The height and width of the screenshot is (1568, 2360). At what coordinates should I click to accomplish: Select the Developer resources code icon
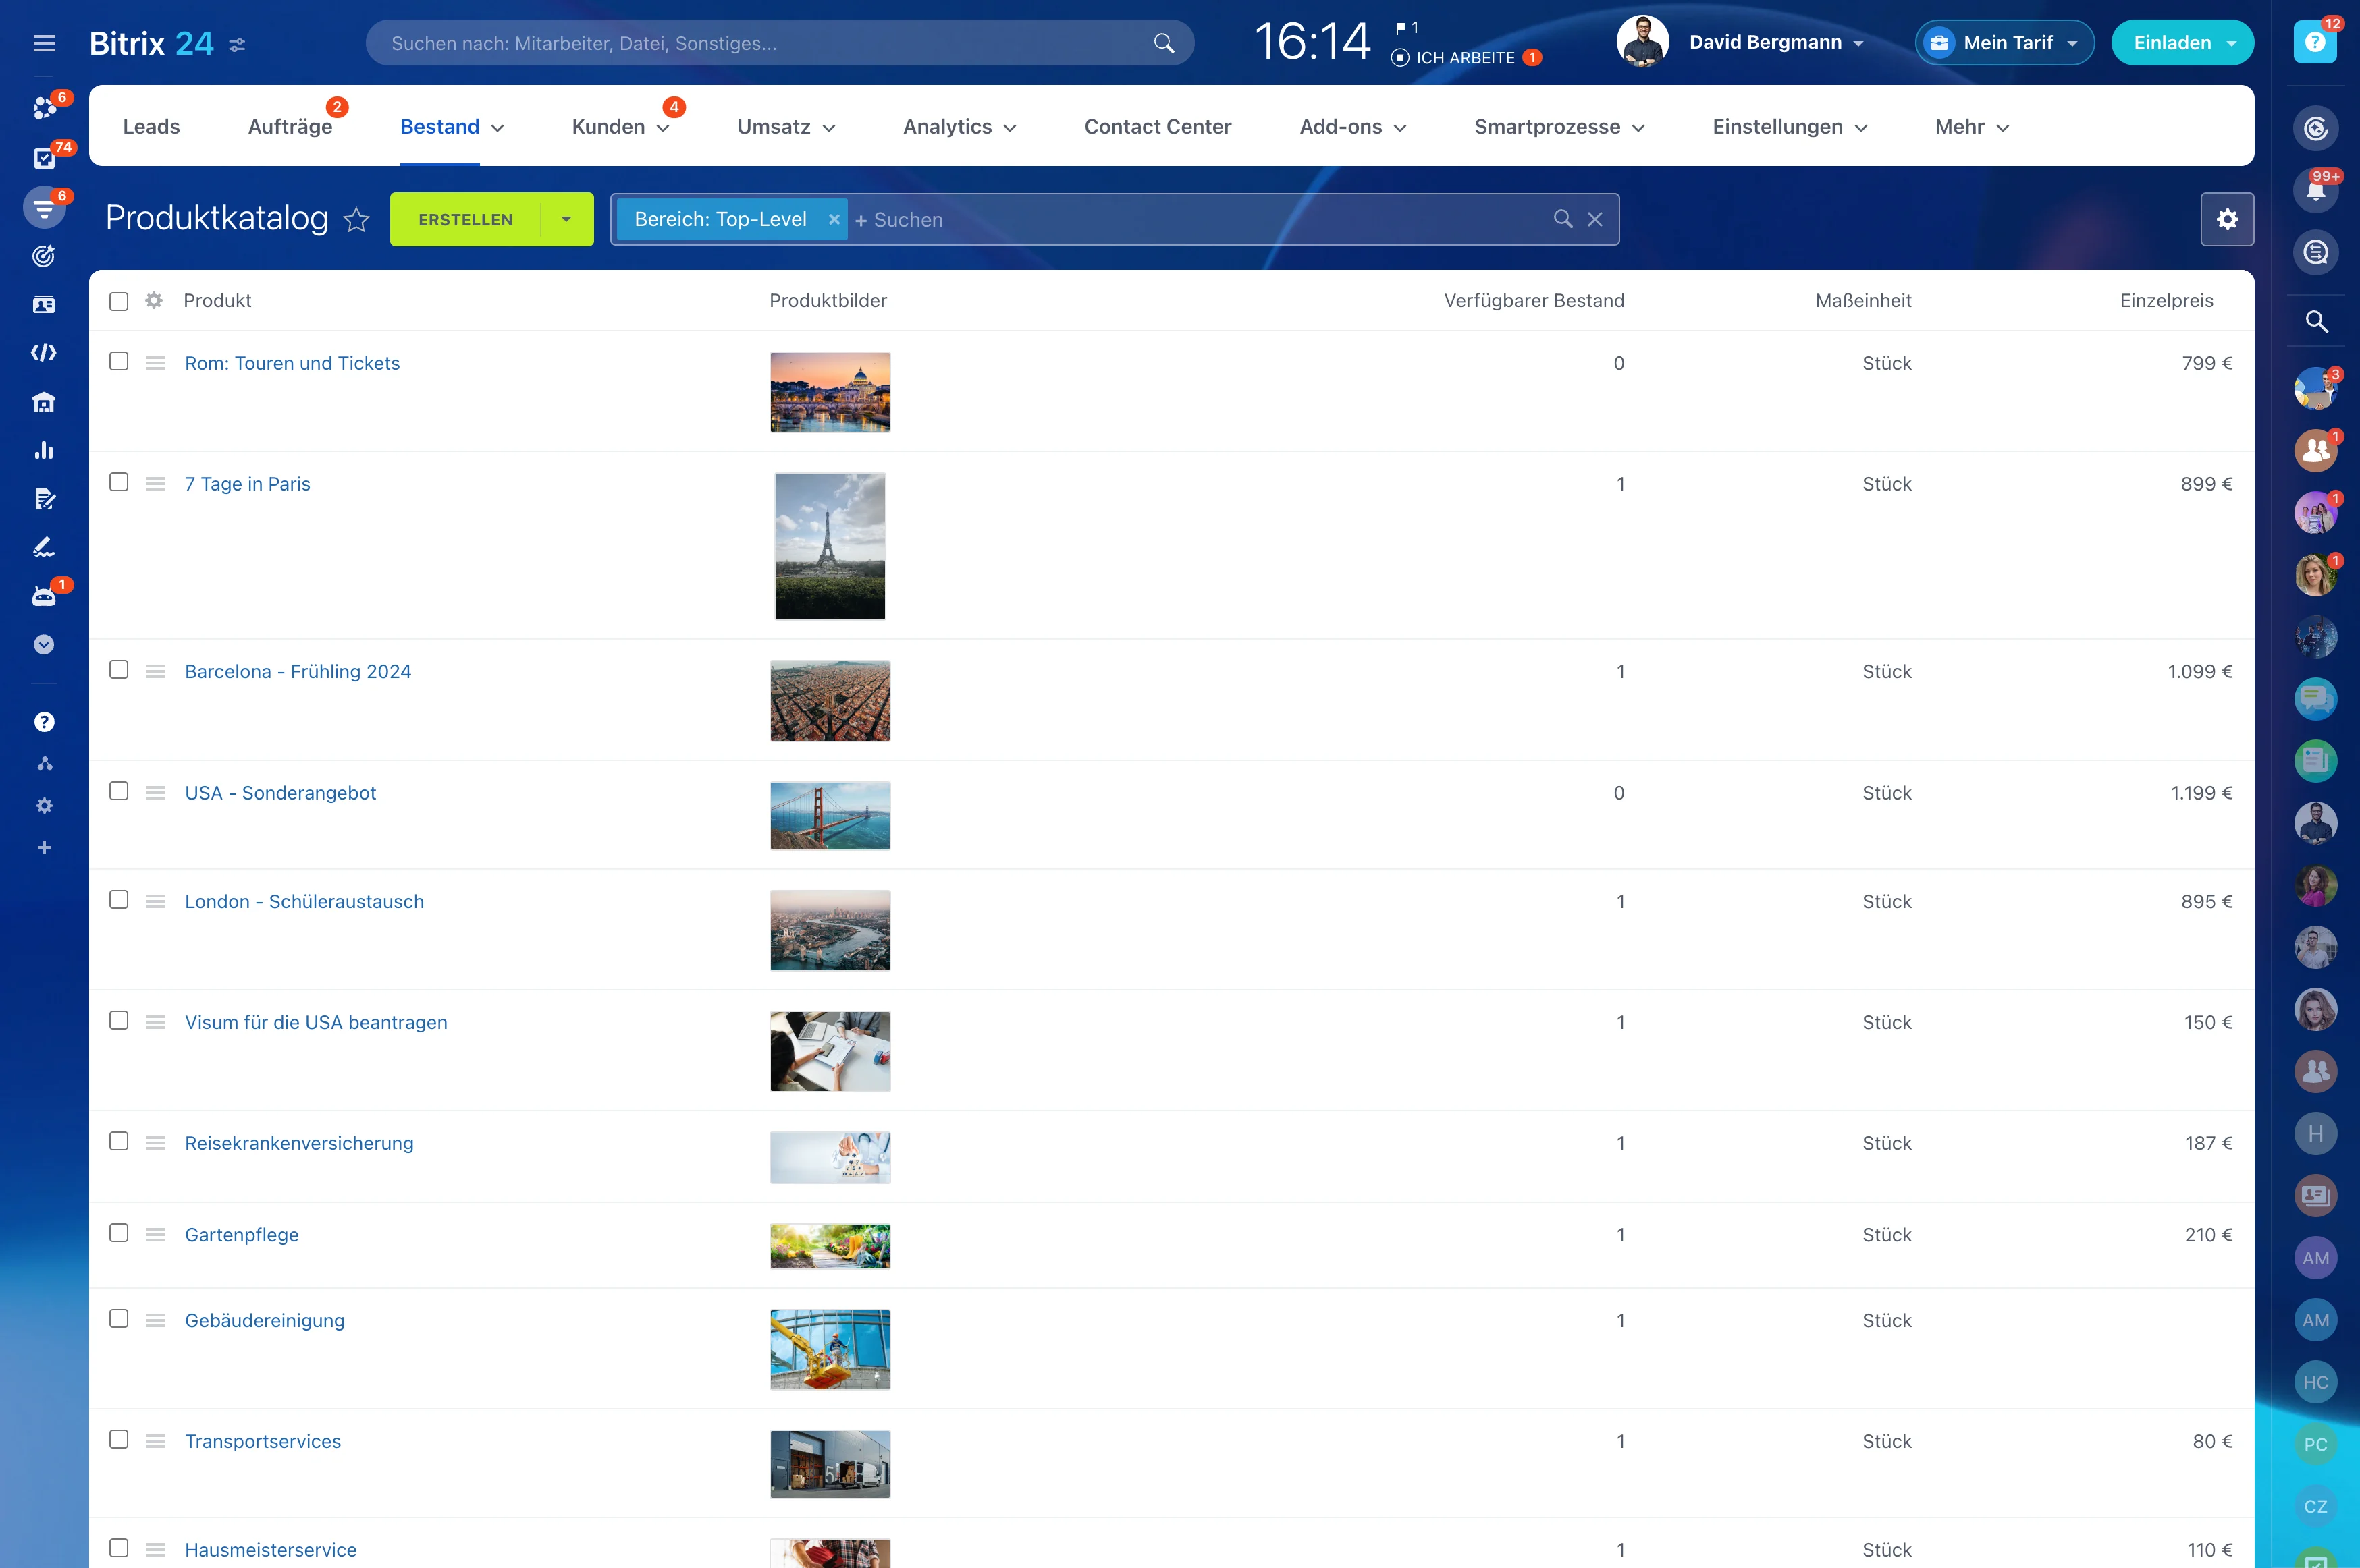[44, 352]
